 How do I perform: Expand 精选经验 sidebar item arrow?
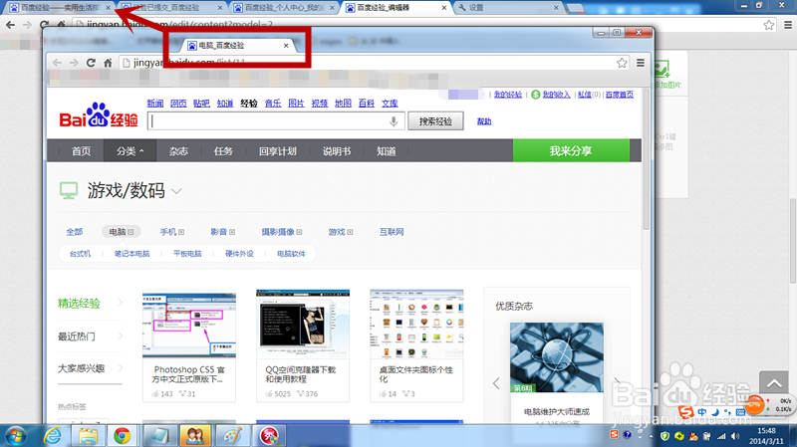coord(121,303)
